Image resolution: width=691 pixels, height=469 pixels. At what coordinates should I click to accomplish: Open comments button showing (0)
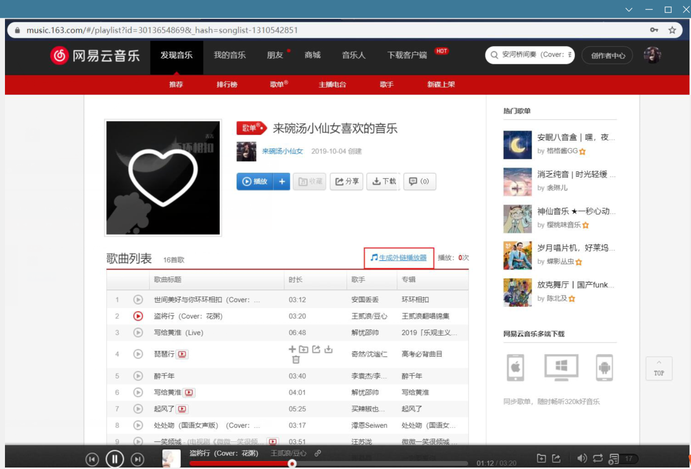(419, 182)
